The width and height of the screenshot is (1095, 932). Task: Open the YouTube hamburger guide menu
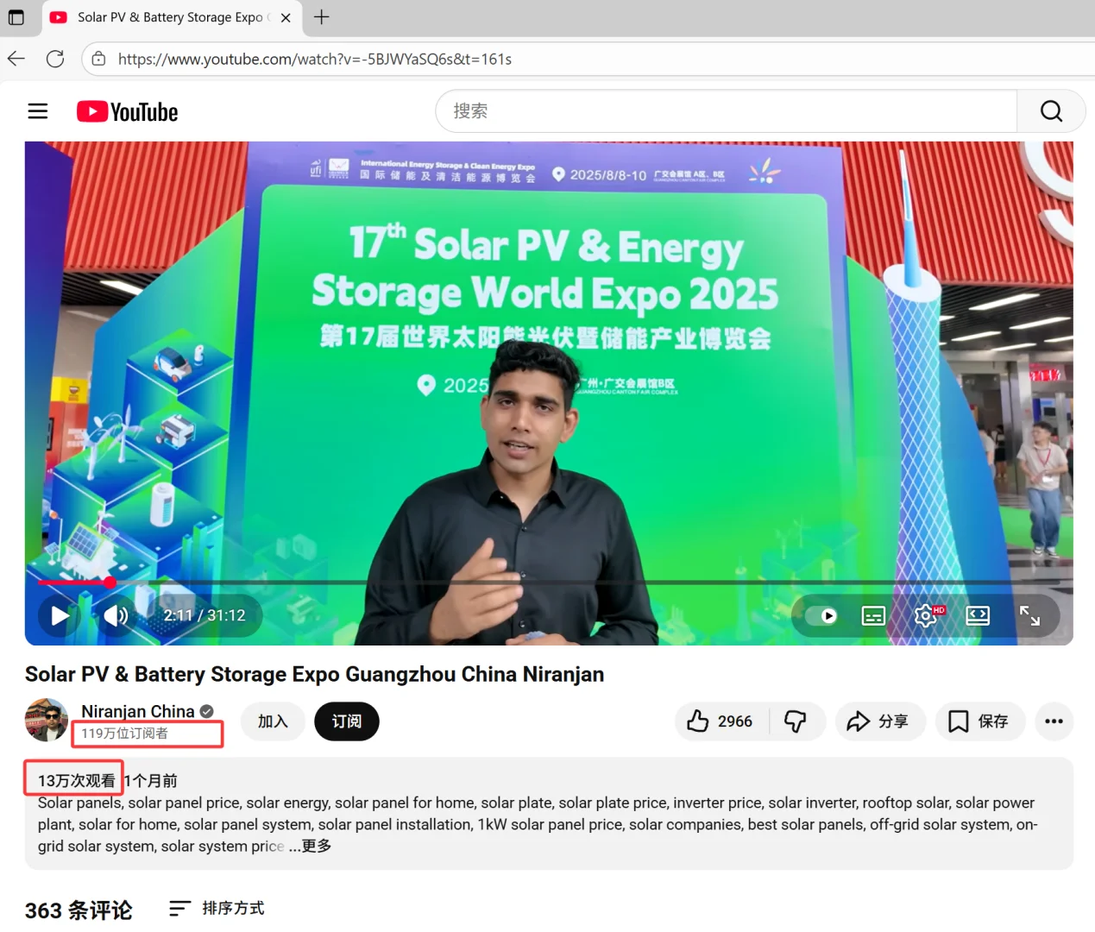pyautogui.click(x=38, y=111)
